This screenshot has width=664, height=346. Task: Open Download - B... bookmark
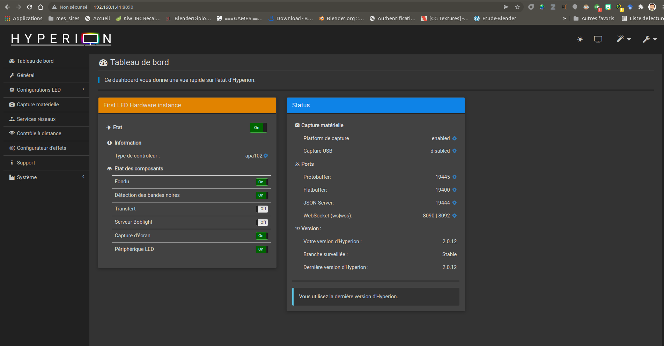[291, 18]
